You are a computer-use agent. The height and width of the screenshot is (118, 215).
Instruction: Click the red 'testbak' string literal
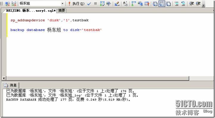click(92, 30)
